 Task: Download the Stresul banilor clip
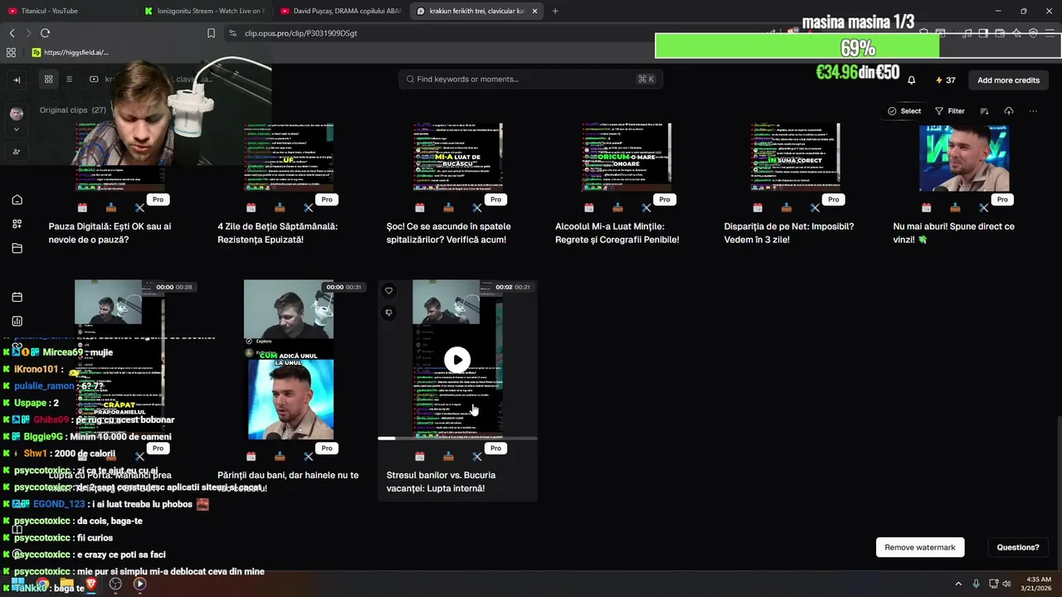(448, 456)
